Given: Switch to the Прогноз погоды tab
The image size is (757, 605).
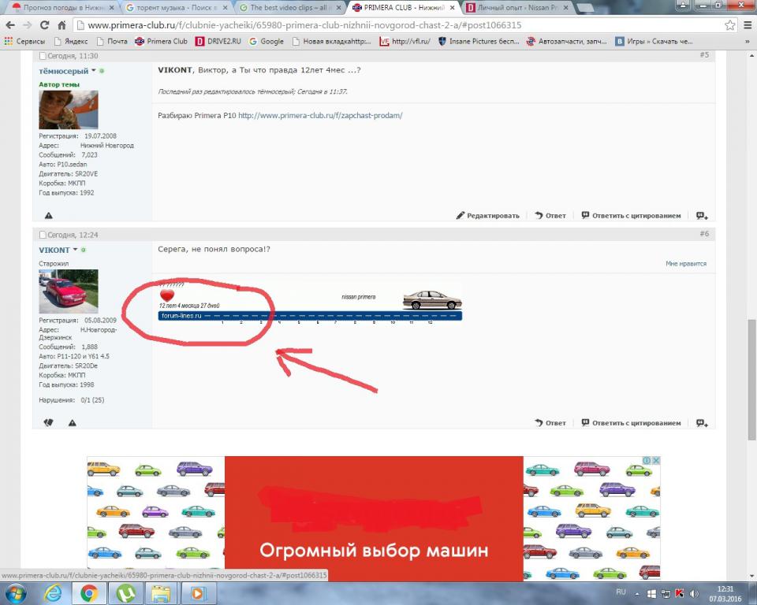Looking at the screenshot, I should [63, 8].
